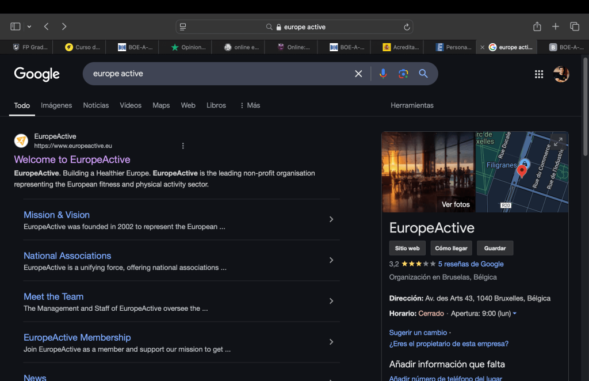Go back with the back arrow
Viewport: 589px width, 381px height.
click(x=46, y=26)
